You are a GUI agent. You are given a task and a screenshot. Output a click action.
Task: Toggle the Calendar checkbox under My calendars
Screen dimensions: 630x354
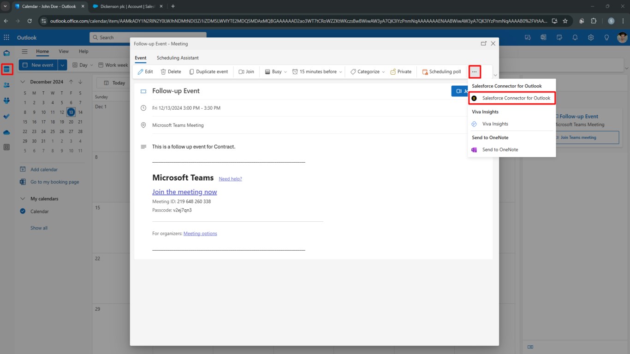pyautogui.click(x=23, y=212)
